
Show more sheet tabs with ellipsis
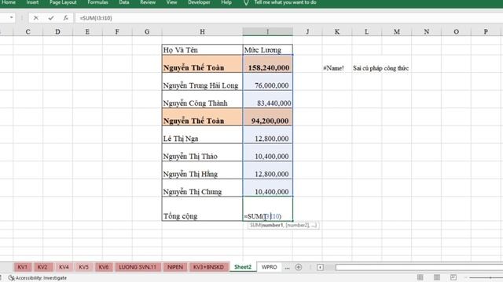[287, 267]
